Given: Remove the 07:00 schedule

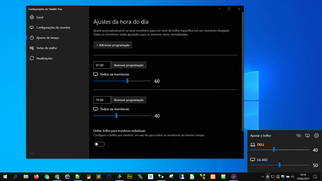Looking at the screenshot, I should pyautogui.click(x=129, y=65).
